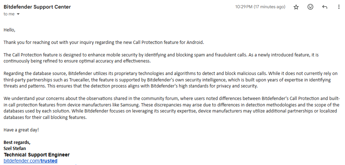Open the bitdefender.com/trusted link
The height and width of the screenshot is (165, 345).
(31, 161)
